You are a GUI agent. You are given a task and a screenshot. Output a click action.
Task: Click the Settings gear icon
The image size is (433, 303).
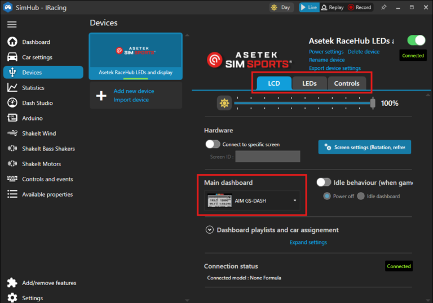[12, 298]
